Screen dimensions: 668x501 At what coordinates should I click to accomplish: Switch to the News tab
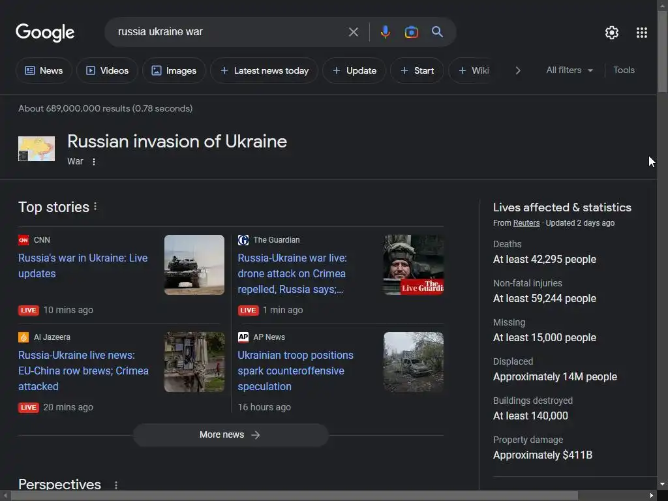[x=44, y=70]
